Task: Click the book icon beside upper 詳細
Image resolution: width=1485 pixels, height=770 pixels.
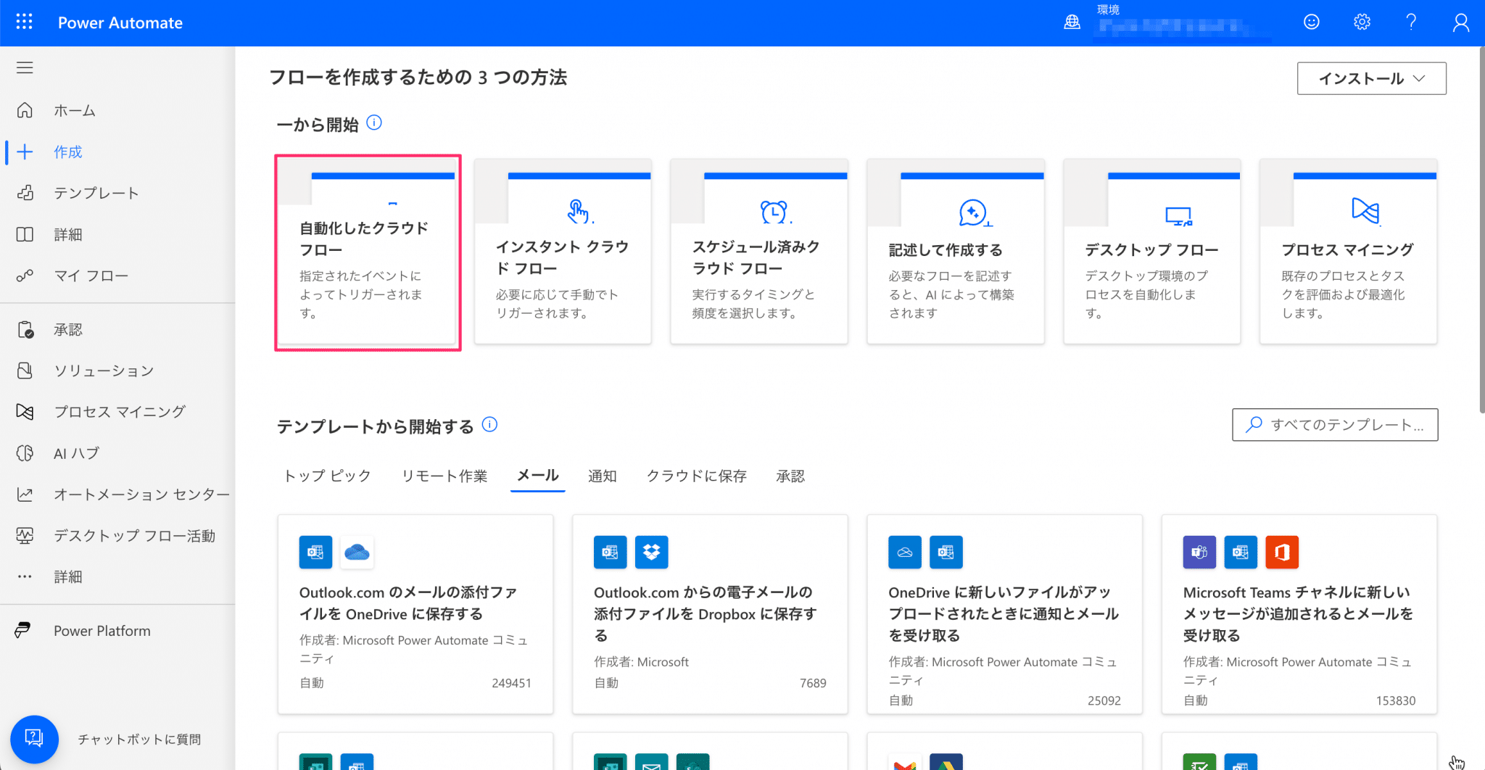Action: click(x=25, y=234)
